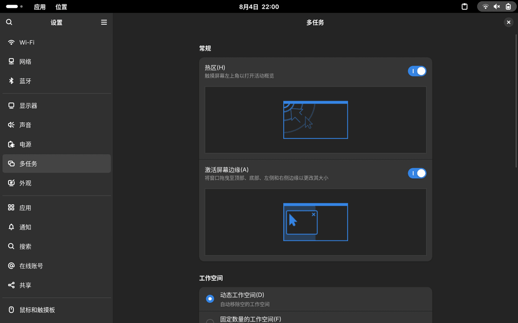Click the 声音 sound speaker icon
This screenshot has height=323, width=518.
[x=11, y=125]
